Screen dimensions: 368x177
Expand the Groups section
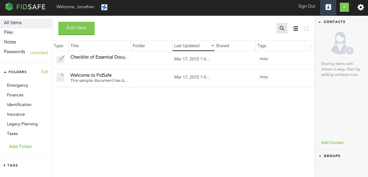click(320, 156)
